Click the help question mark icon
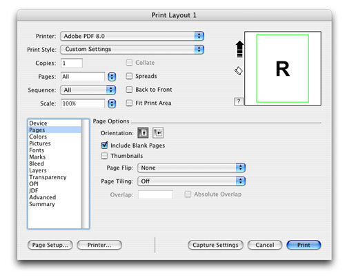This screenshot has height=280, width=347. click(239, 101)
